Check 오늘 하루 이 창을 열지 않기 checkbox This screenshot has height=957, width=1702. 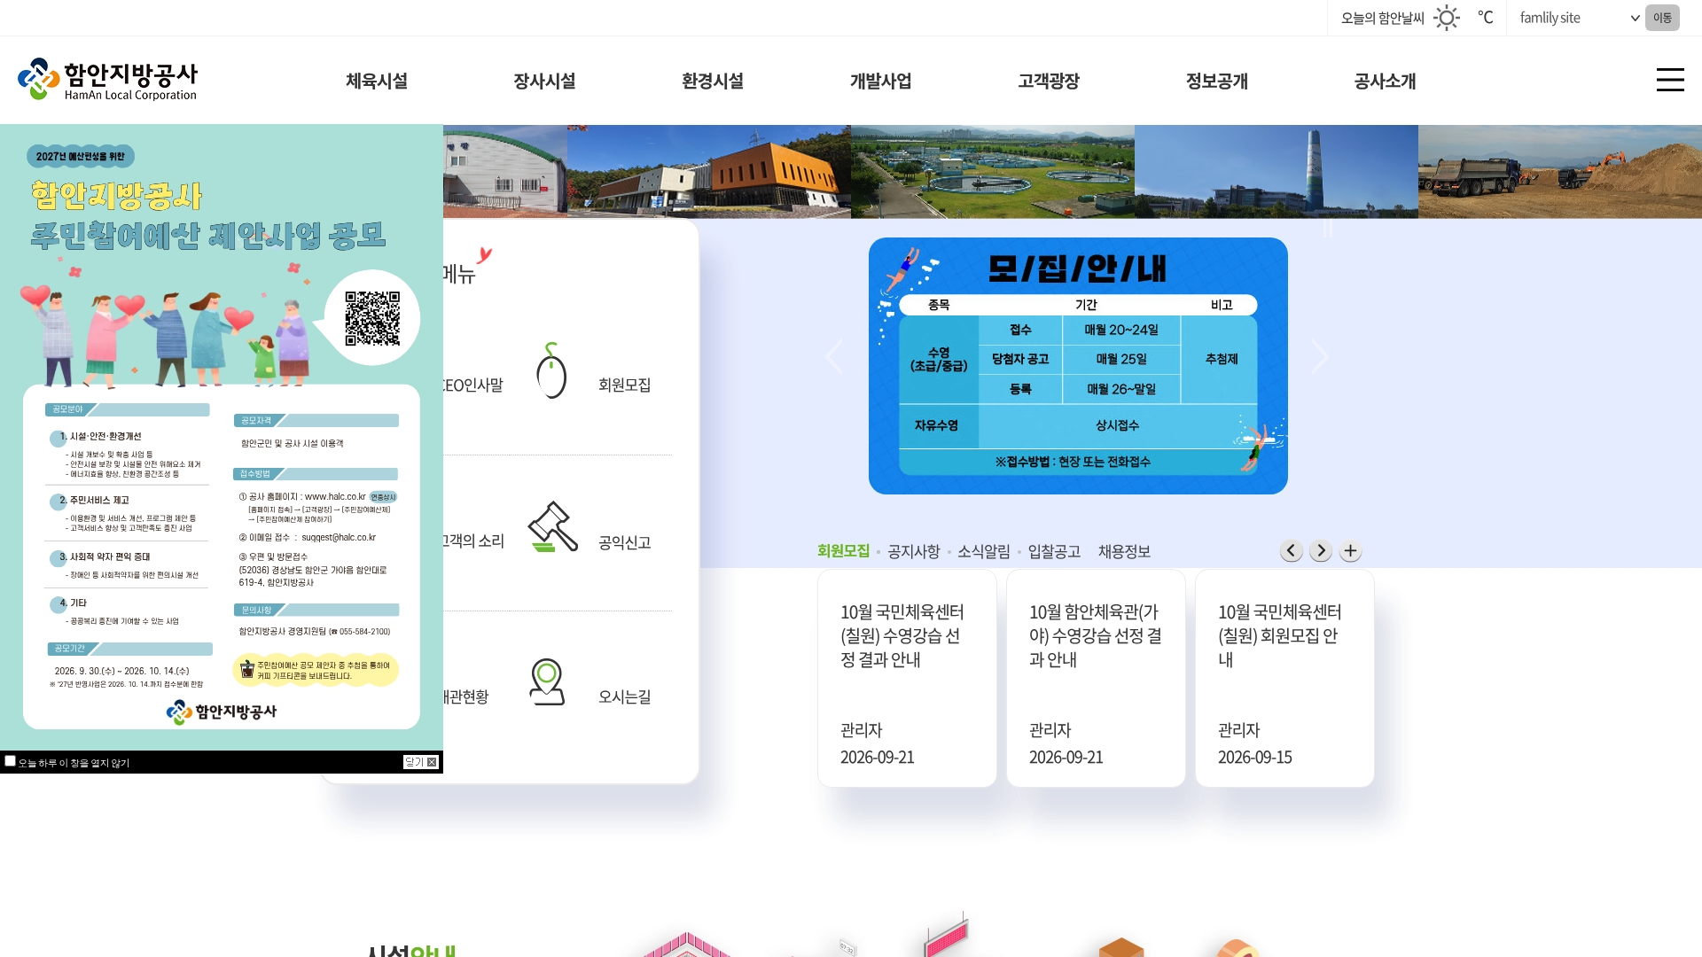pyautogui.click(x=11, y=761)
